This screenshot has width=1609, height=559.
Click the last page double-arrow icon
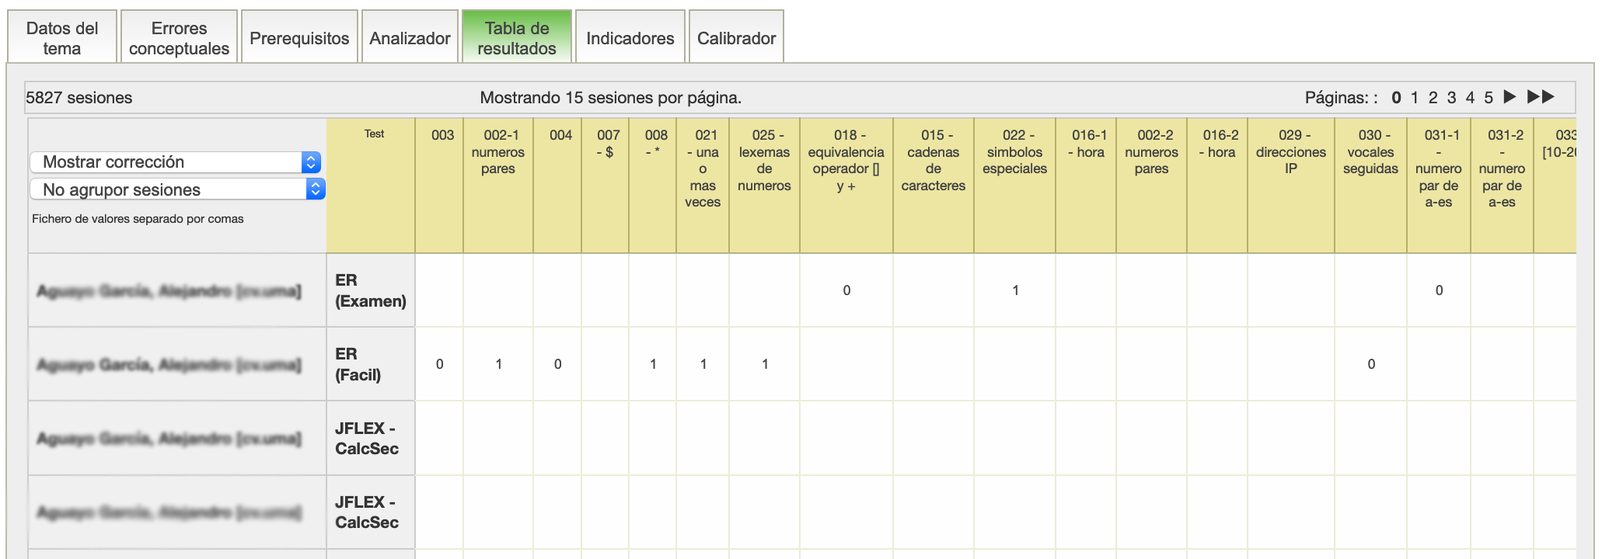coord(1541,97)
